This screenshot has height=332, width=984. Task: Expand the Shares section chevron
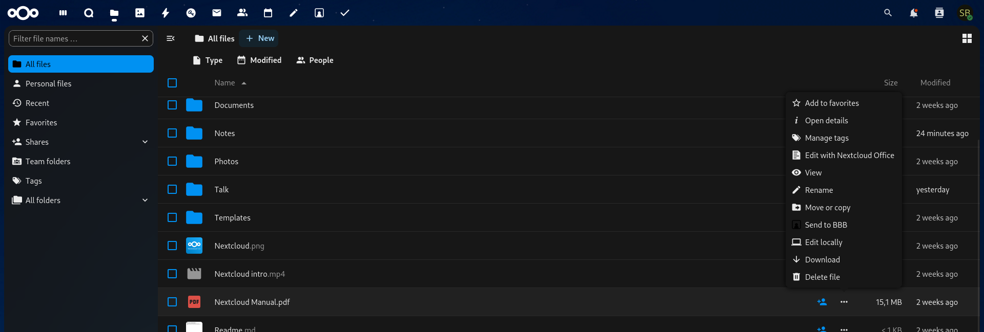145,142
